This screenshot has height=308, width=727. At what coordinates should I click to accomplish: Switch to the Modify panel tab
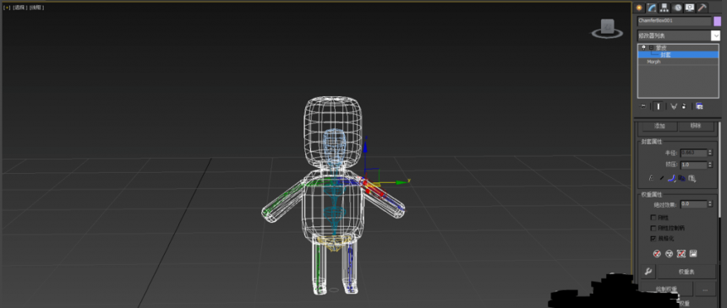(652, 8)
